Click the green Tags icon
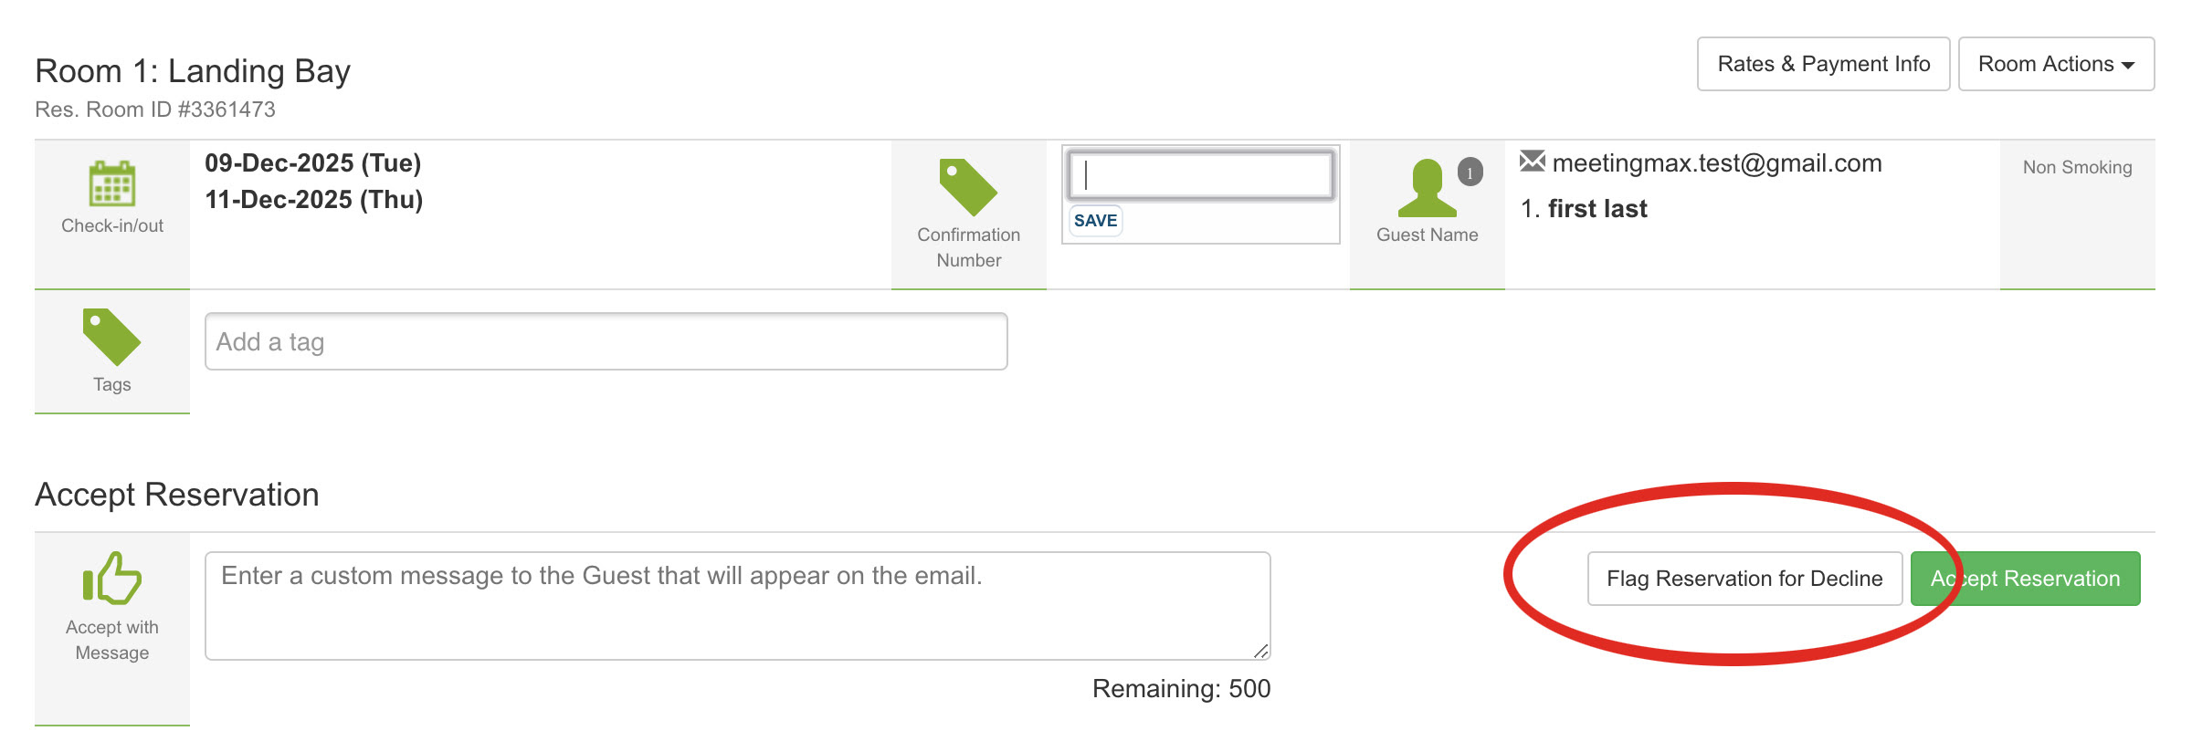Screen dimensions: 2192x752 111,337
